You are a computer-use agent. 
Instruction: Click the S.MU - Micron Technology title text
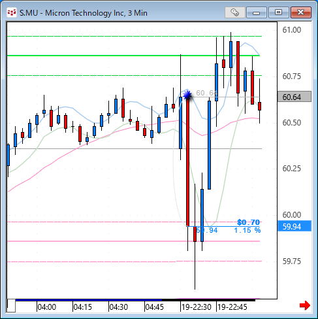coord(84,13)
